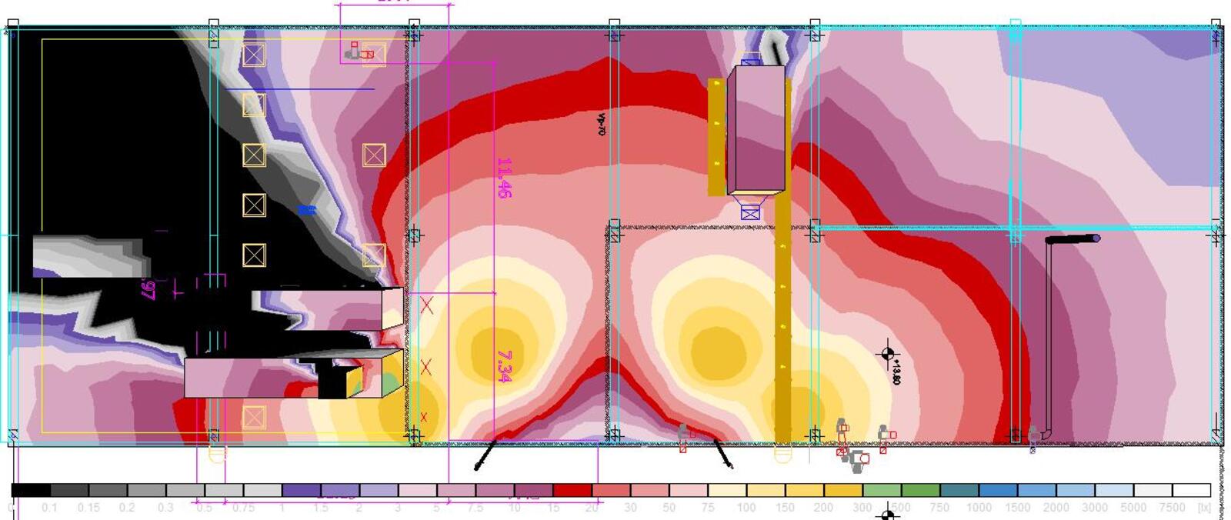
Task: Select the Vp-70 text label
Action: click(602, 124)
